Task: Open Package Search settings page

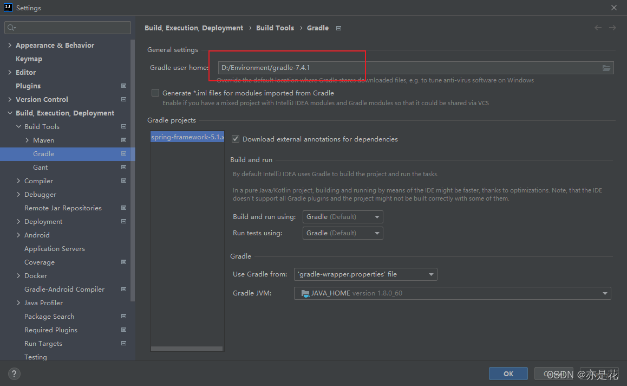Action: [x=49, y=316]
